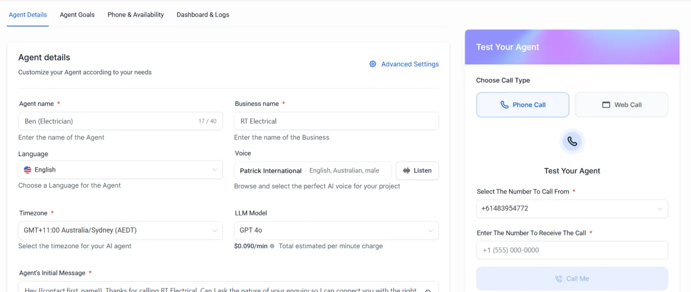The height and width of the screenshot is (292, 691).
Task: Select the Phone Call call type
Action: (x=522, y=105)
